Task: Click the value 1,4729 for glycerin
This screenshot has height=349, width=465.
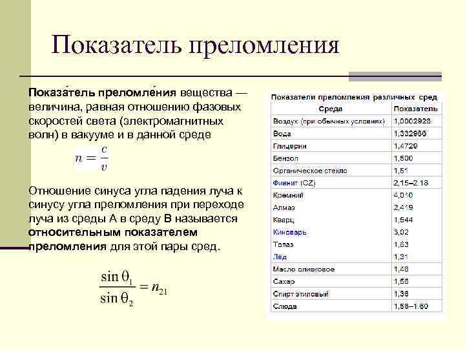Action: (406, 146)
